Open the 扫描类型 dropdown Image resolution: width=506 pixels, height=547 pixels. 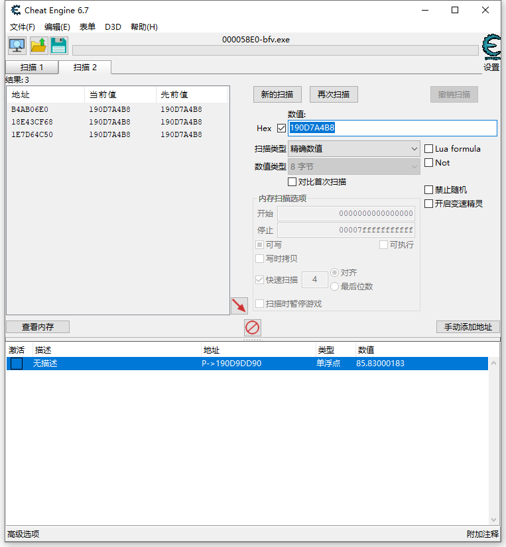tap(353, 149)
